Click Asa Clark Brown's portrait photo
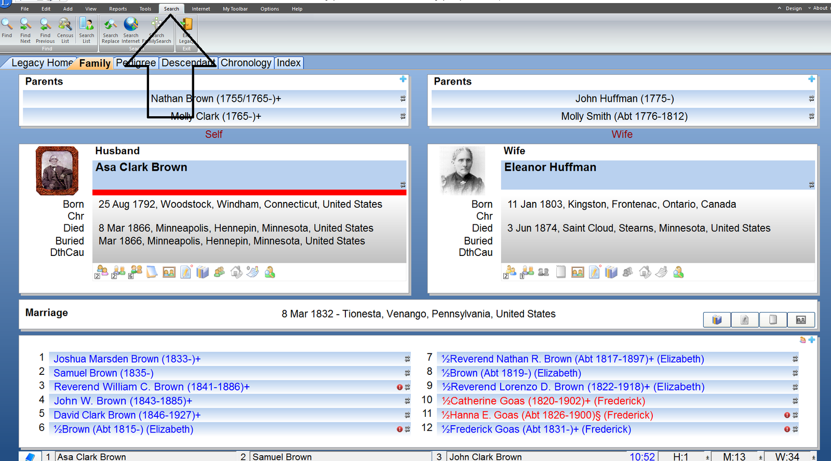Screen dimensions: 831x461 pos(57,171)
